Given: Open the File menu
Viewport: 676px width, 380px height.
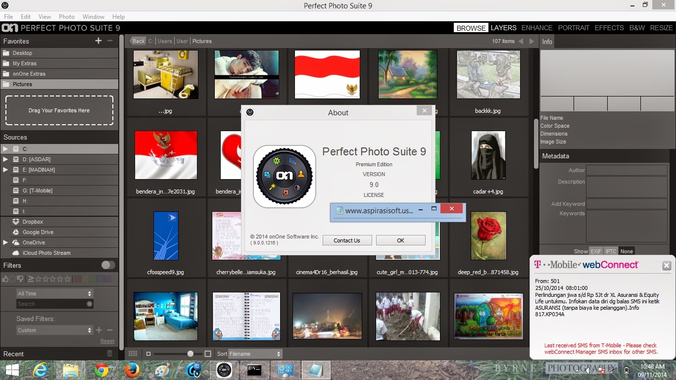Looking at the screenshot, I should pos(8,16).
